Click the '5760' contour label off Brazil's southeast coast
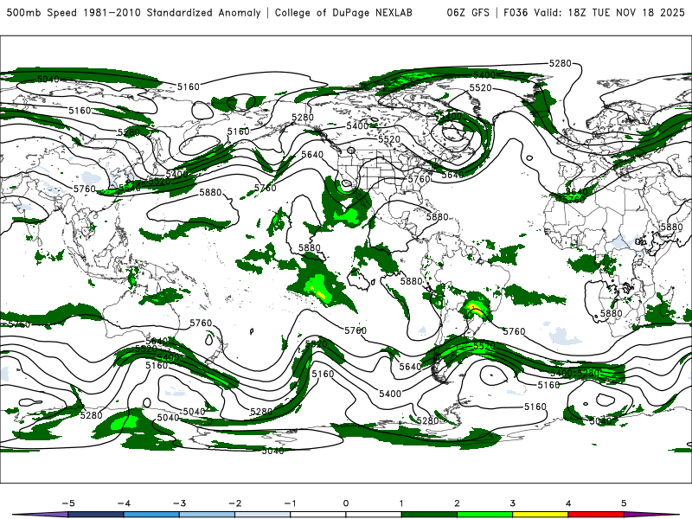The width and height of the screenshot is (692, 519). (x=514, y=331)
